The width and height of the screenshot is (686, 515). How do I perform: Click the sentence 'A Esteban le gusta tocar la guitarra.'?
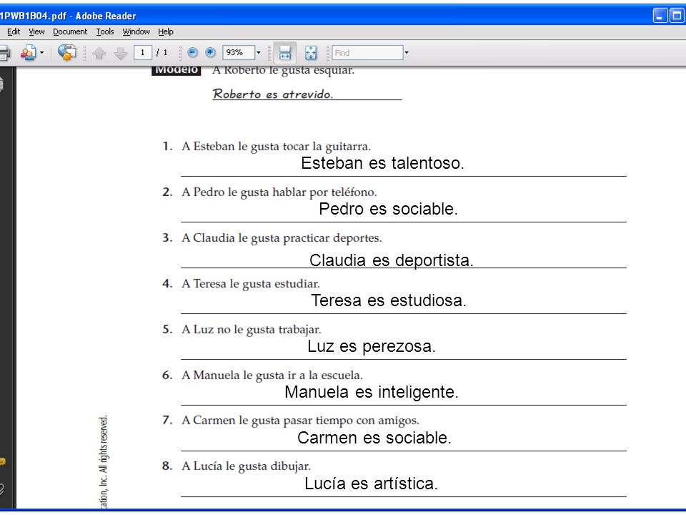[x=276, y=146]
